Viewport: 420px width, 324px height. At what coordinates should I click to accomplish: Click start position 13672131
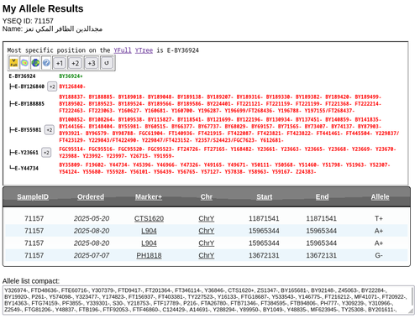point(264,255)
